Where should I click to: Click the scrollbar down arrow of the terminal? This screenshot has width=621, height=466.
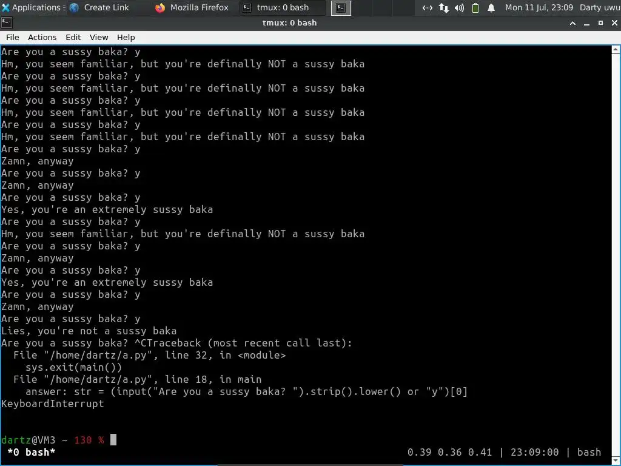point(616,461)
